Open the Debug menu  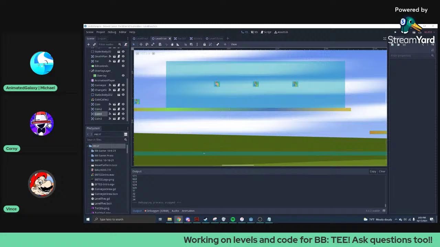click(112, 32)
